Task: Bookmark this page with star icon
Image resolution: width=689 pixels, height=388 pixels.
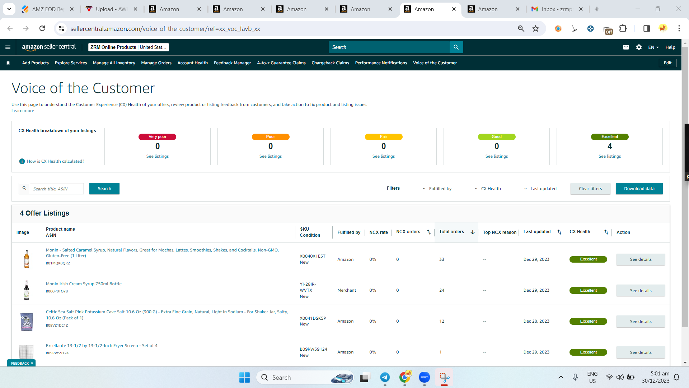Action: pyautogui.click(x=535, y=28)
